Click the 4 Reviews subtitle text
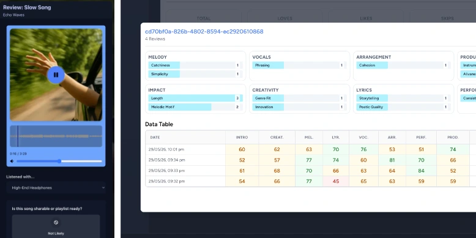Screen dimensions: 476x238 tap(155, 39)
